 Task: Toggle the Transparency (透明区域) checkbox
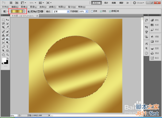(110, 11)
